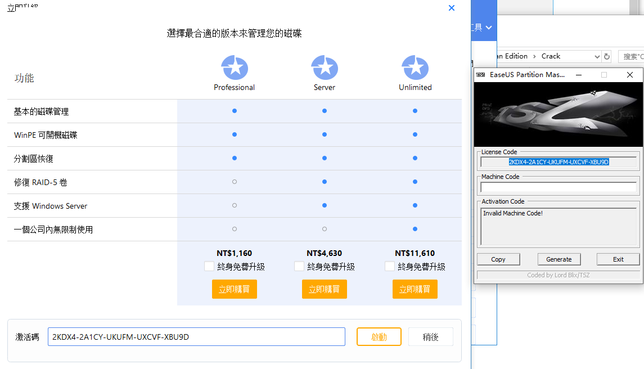Click the Copy button in keygen
The height and width of the screenshot is (369, 644).
(x=498, y=259)
